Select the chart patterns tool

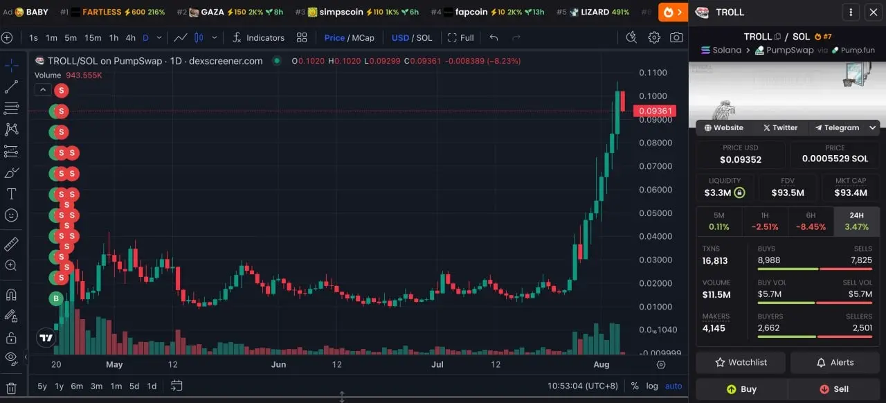pyautogui.click(x=11, y=129)
